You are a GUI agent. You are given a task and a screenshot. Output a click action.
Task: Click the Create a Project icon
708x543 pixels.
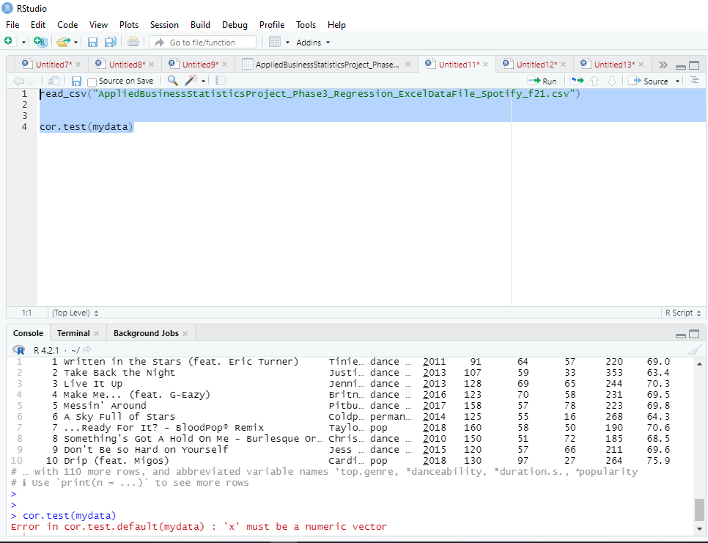pyautogui.click(x=40, y=43)
